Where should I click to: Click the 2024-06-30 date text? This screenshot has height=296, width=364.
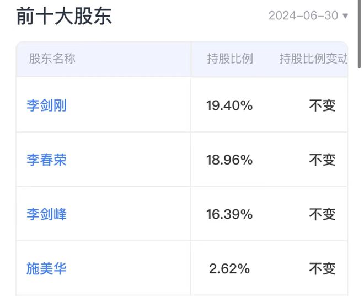tap(303, 16)
